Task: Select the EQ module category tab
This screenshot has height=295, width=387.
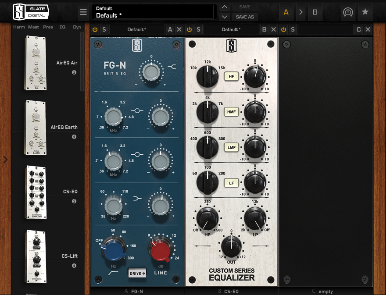Action: click(62, 27)
